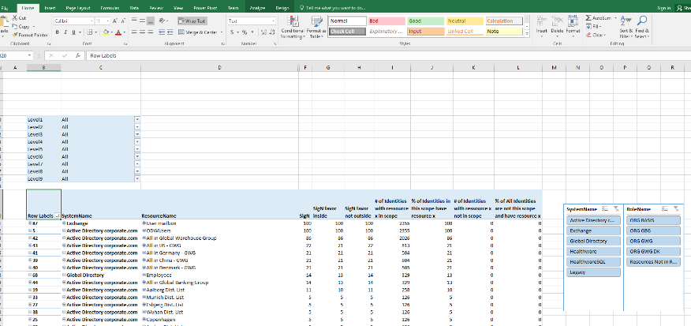Open Conditional Formatting menu
The height and width of the screenshot is (326, 691).
(292, 28)
